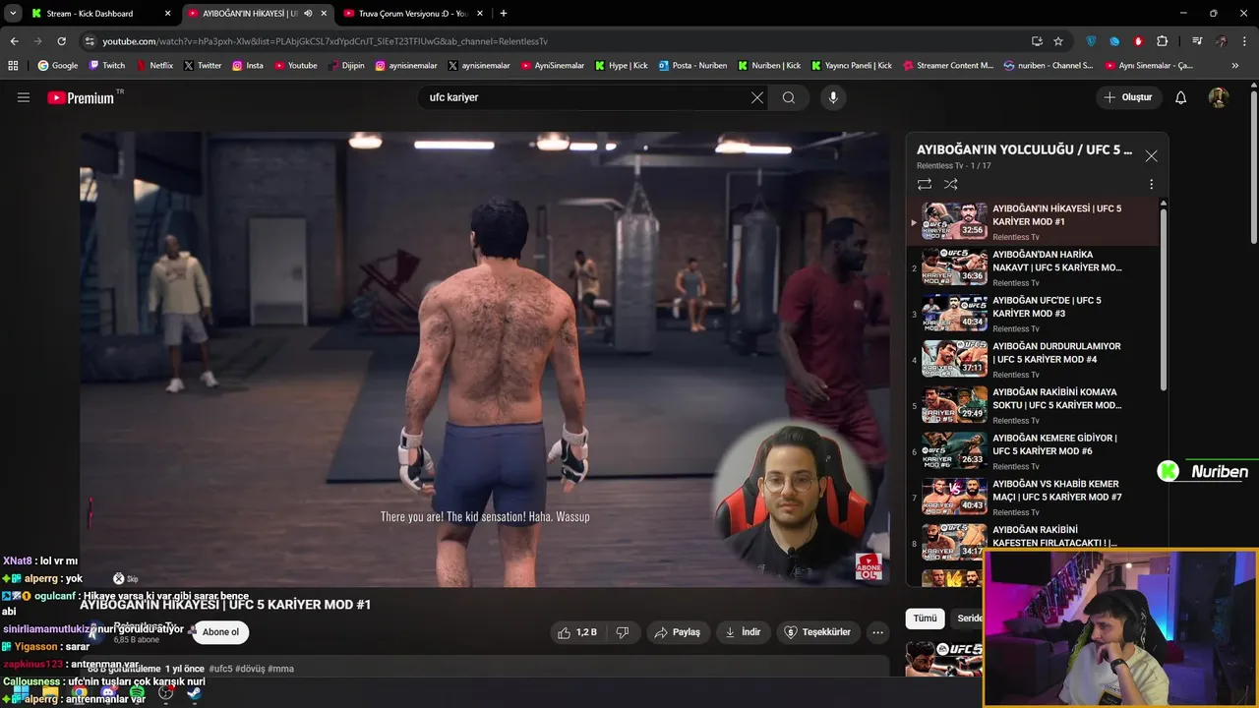
Task: Open the YouTube account avatar menu
Action: pyautogui.click(x=1219, y=97)
